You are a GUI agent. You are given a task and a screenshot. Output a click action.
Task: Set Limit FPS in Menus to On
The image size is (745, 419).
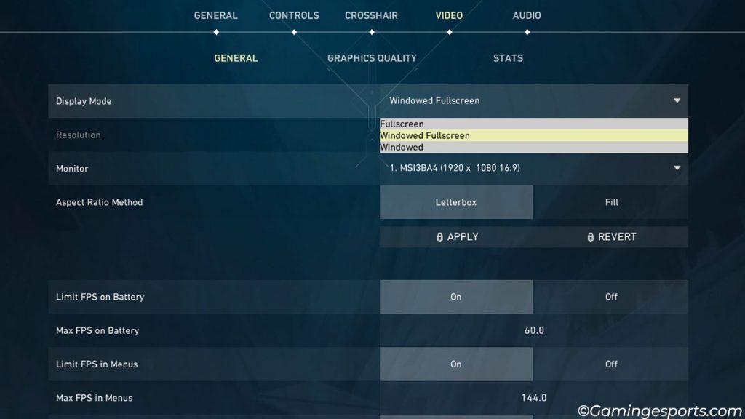pyautogui.click(x=456, y=364)
